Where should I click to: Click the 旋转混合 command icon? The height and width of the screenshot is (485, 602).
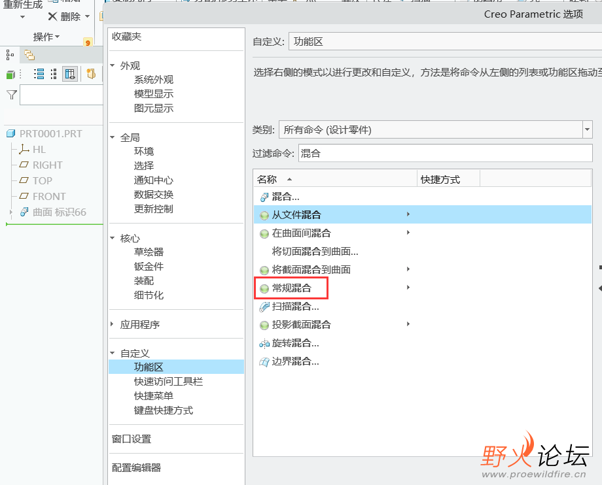tap(264, 344)
